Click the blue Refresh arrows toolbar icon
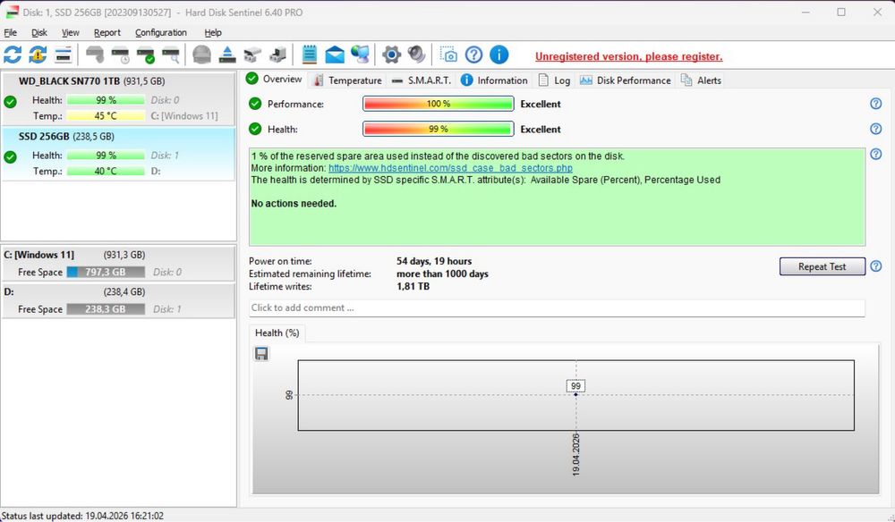 13,55
